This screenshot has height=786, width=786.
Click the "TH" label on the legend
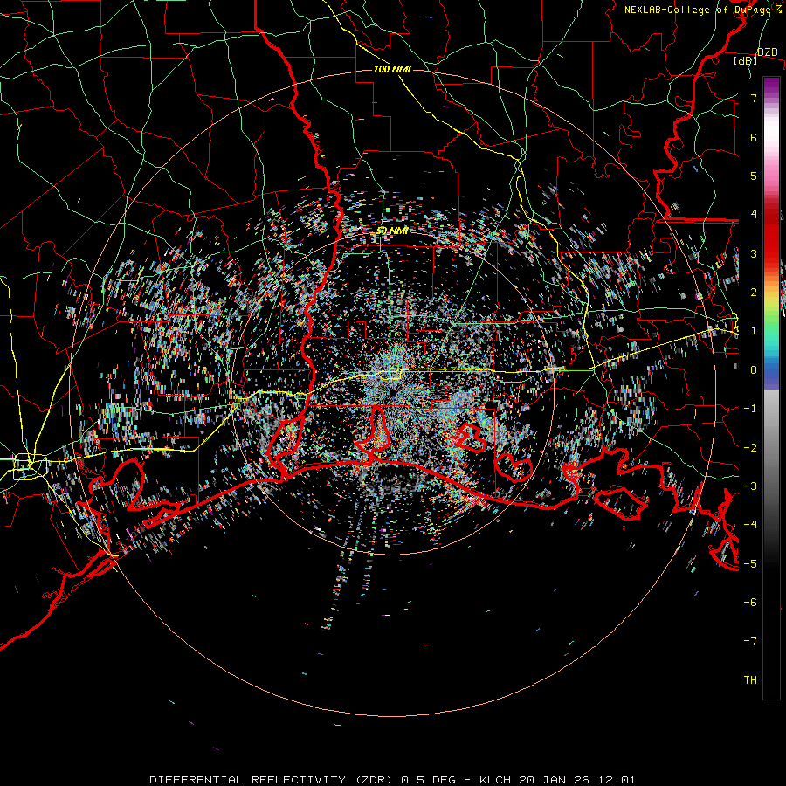[x=750, y=680]
